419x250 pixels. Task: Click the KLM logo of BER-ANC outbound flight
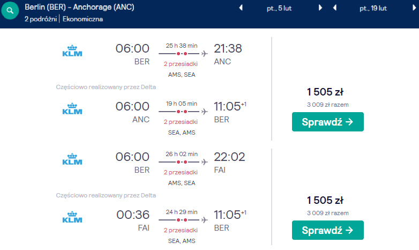72,51
